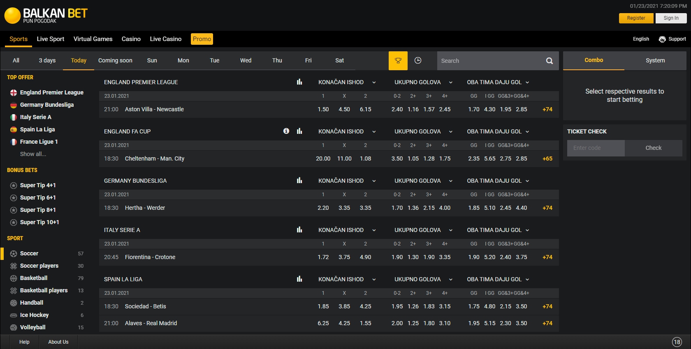Open Live Casino section
The image size is (691, 349).
click(166, 39)
